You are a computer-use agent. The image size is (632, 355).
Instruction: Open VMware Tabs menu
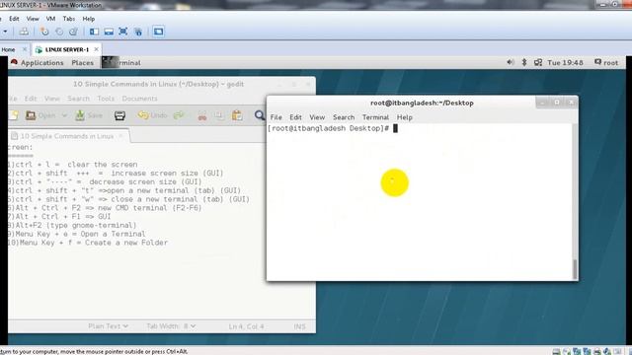click(68, 19)
